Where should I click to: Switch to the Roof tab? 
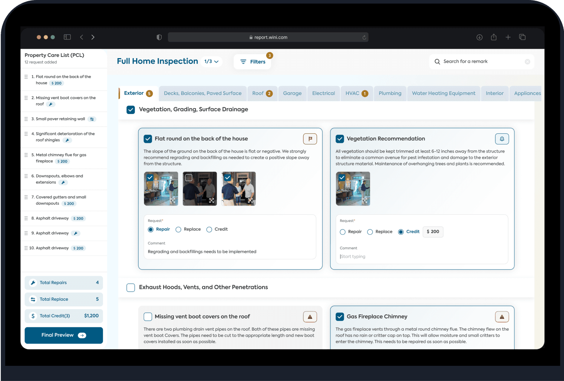point(263,93)
